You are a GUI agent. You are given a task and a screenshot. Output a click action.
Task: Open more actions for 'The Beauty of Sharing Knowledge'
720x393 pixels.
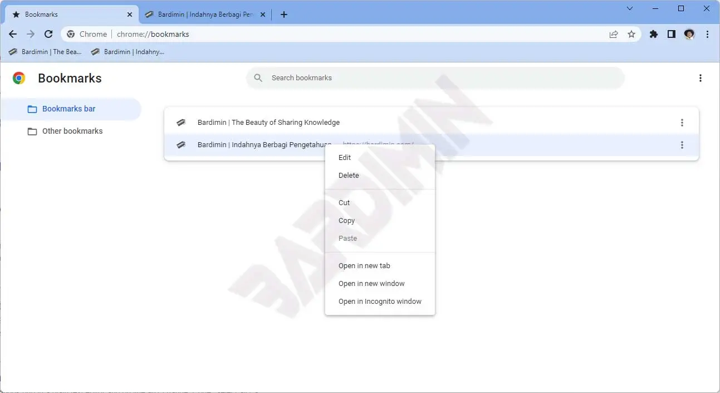click(x=682, y=123)
